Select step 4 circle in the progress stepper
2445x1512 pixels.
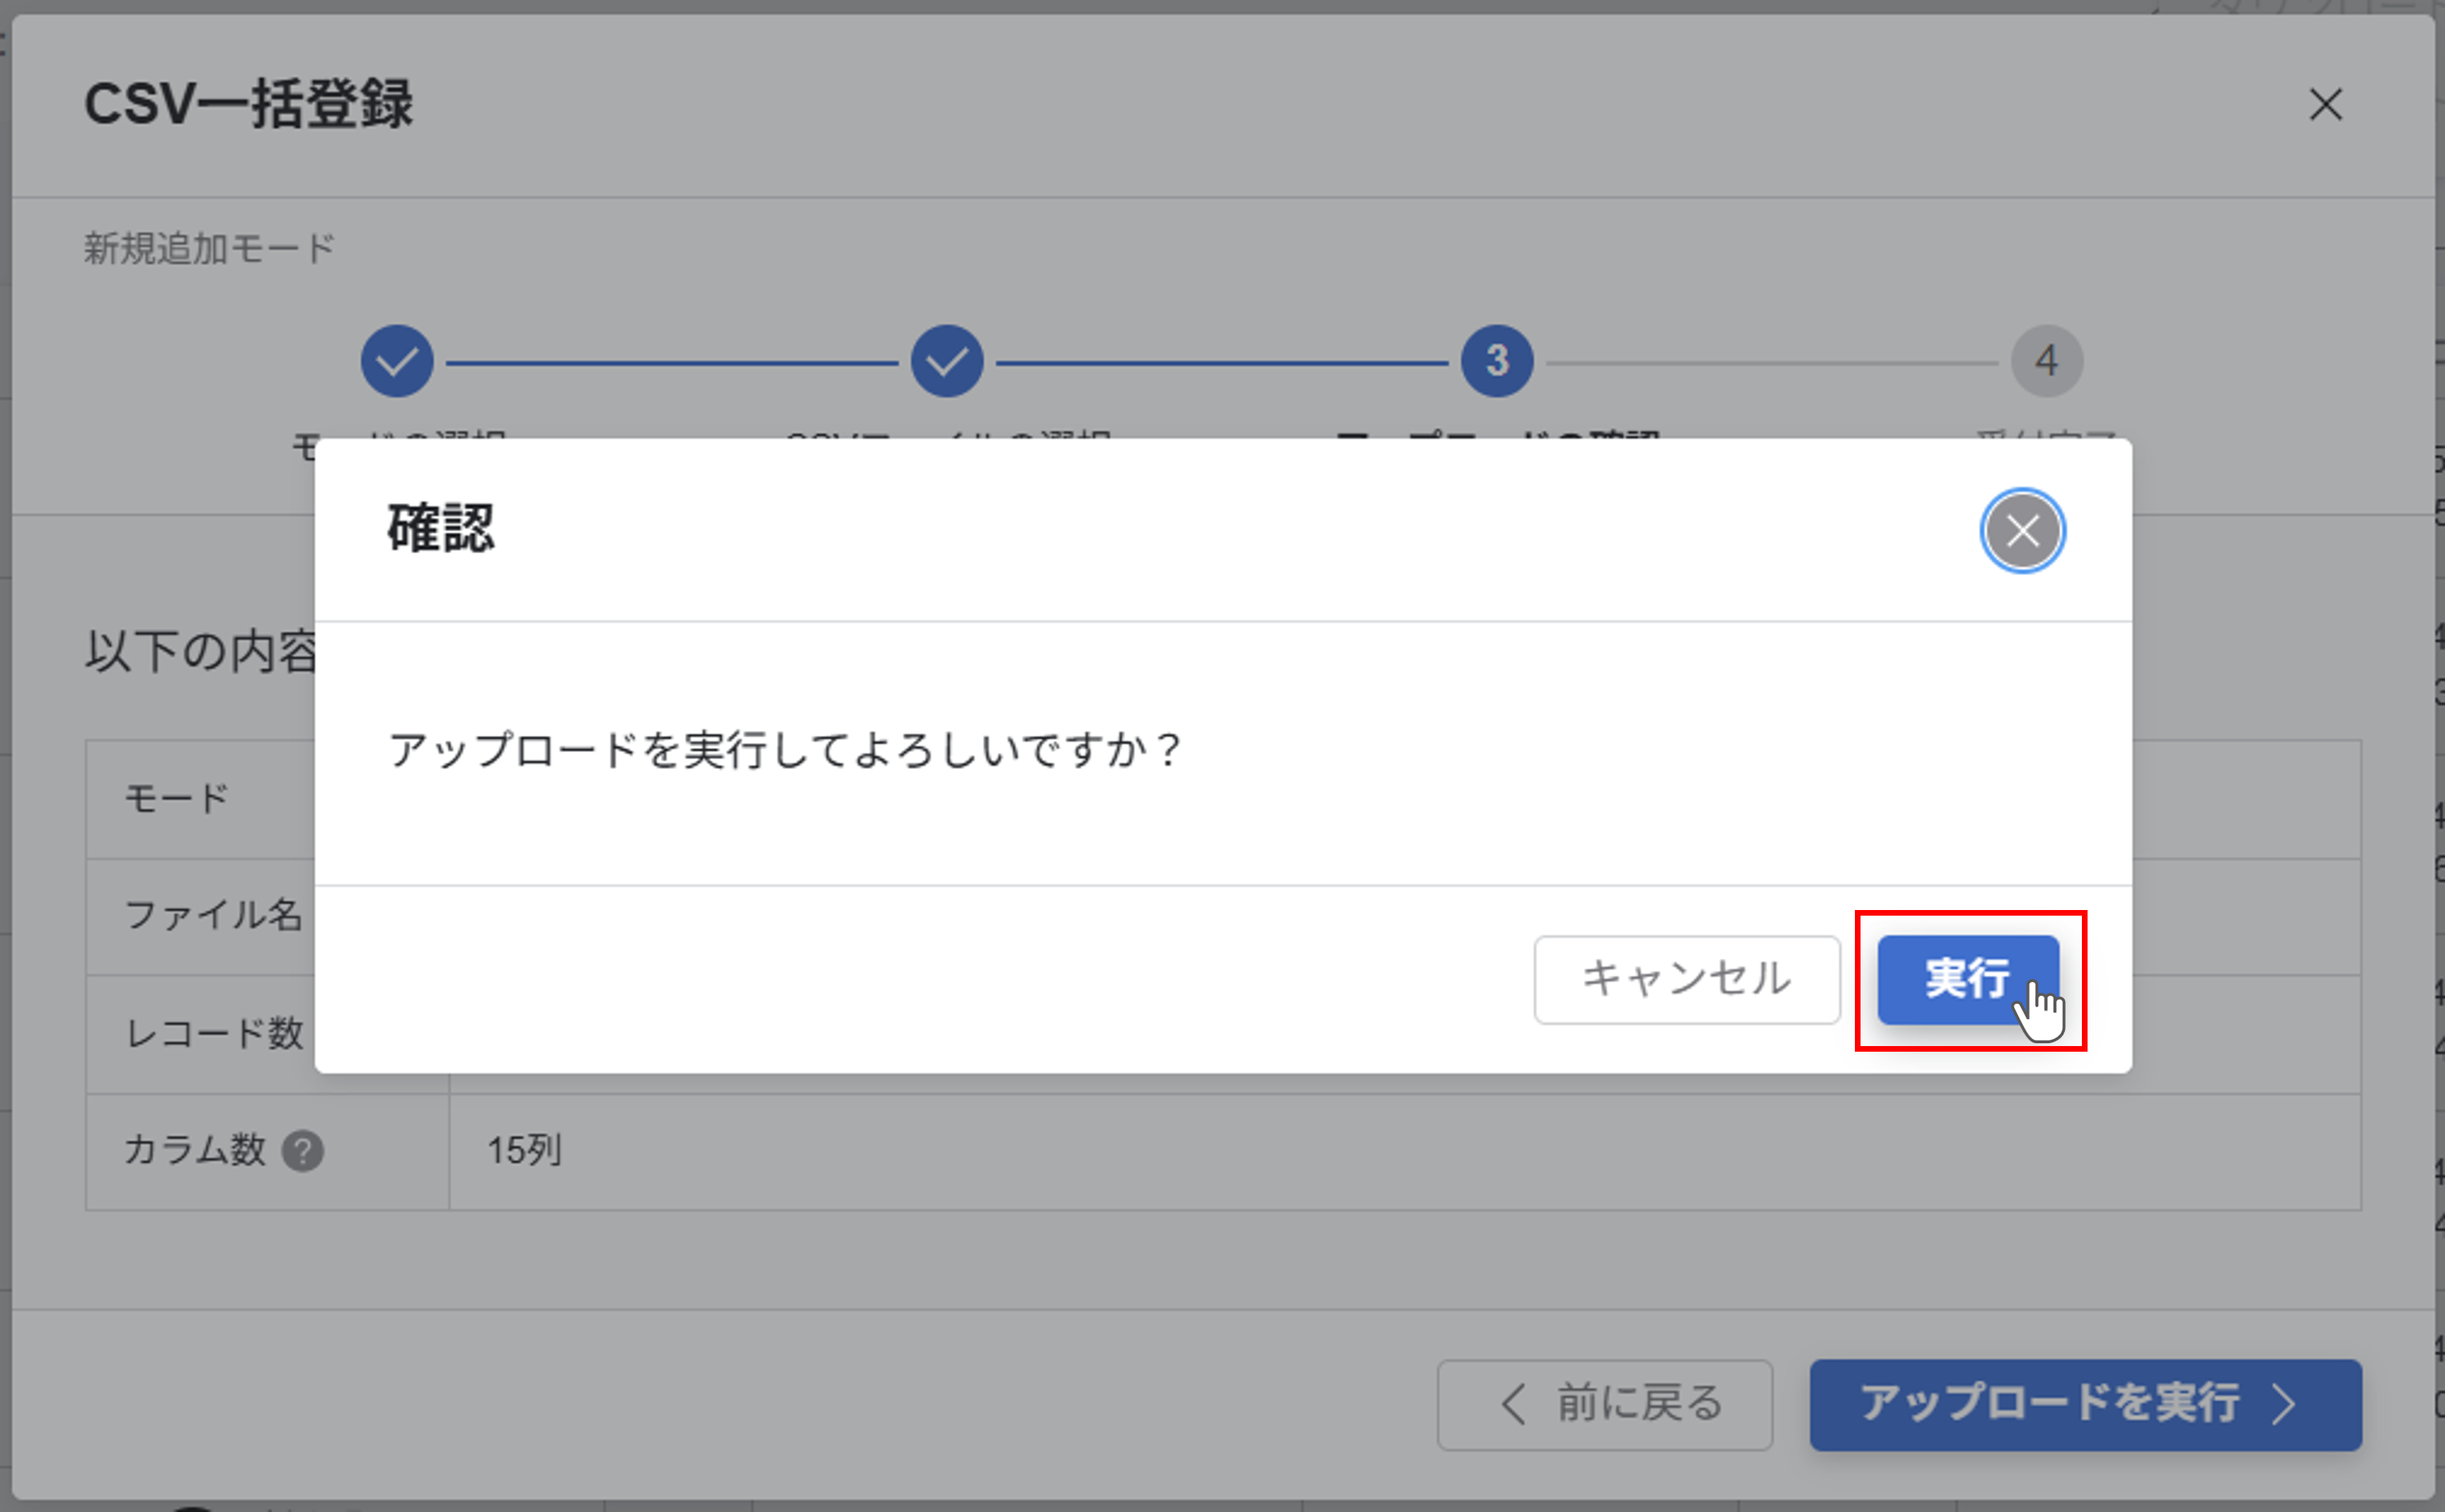2046,360
